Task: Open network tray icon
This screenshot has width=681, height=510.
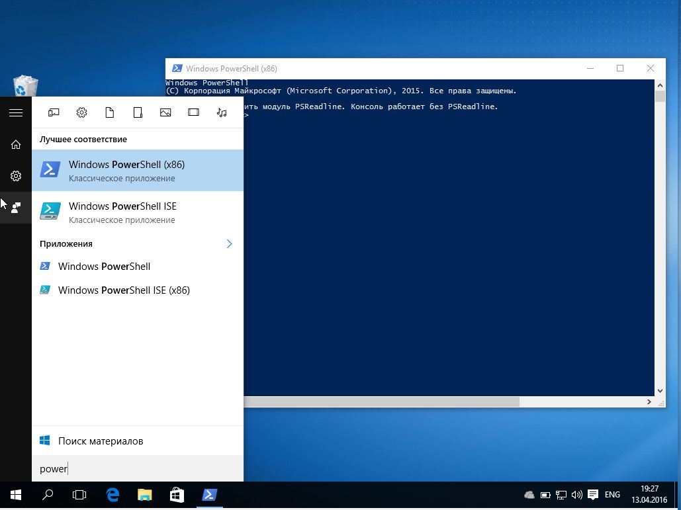Action: click(561, 495)
